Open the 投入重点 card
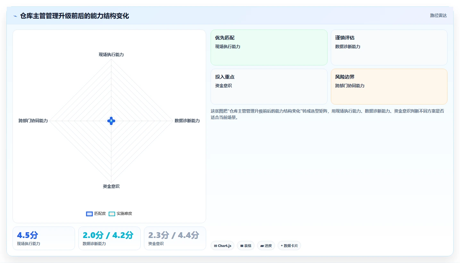Screen dimensions: 460x263 269,87
